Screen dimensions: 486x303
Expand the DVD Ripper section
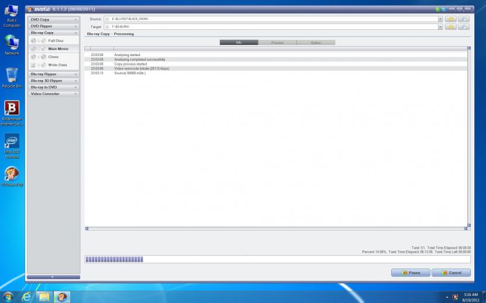[54, 26]
